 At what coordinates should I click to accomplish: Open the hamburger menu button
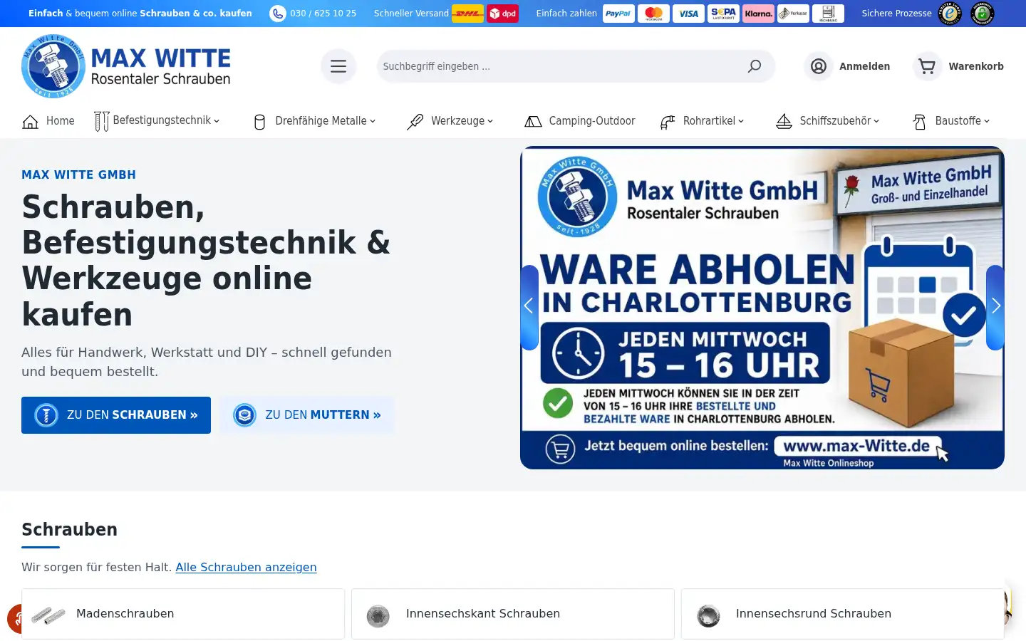click(x=338, y=66)
